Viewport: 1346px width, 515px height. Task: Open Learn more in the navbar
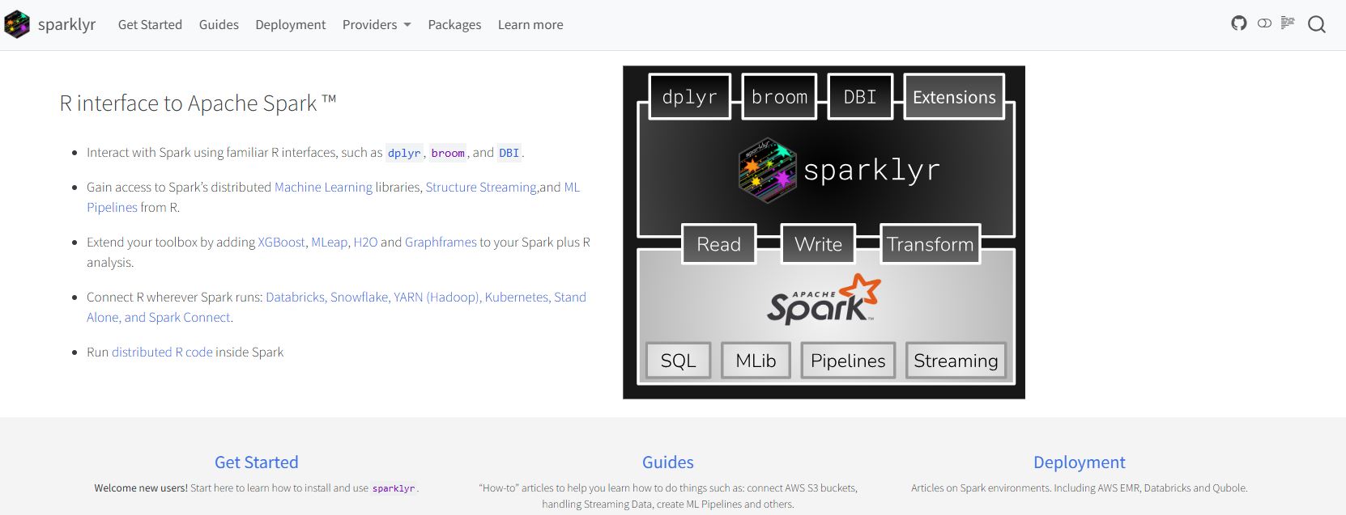(530, 24)
